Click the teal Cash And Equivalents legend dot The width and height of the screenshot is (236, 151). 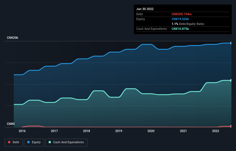50,142
